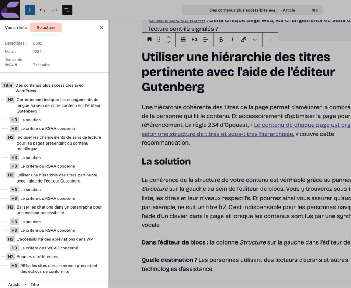The width and height of the screenshot is (351, 288).
Task: Insert a link in the heading
Action: pyautogui.click(x=244, y=40)
